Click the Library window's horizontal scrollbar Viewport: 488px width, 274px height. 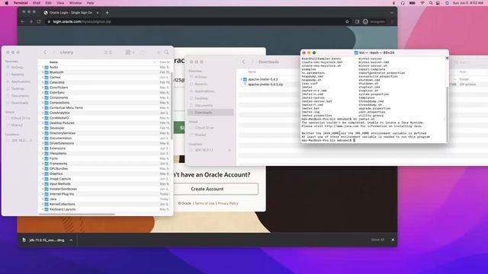coord(77,214)
